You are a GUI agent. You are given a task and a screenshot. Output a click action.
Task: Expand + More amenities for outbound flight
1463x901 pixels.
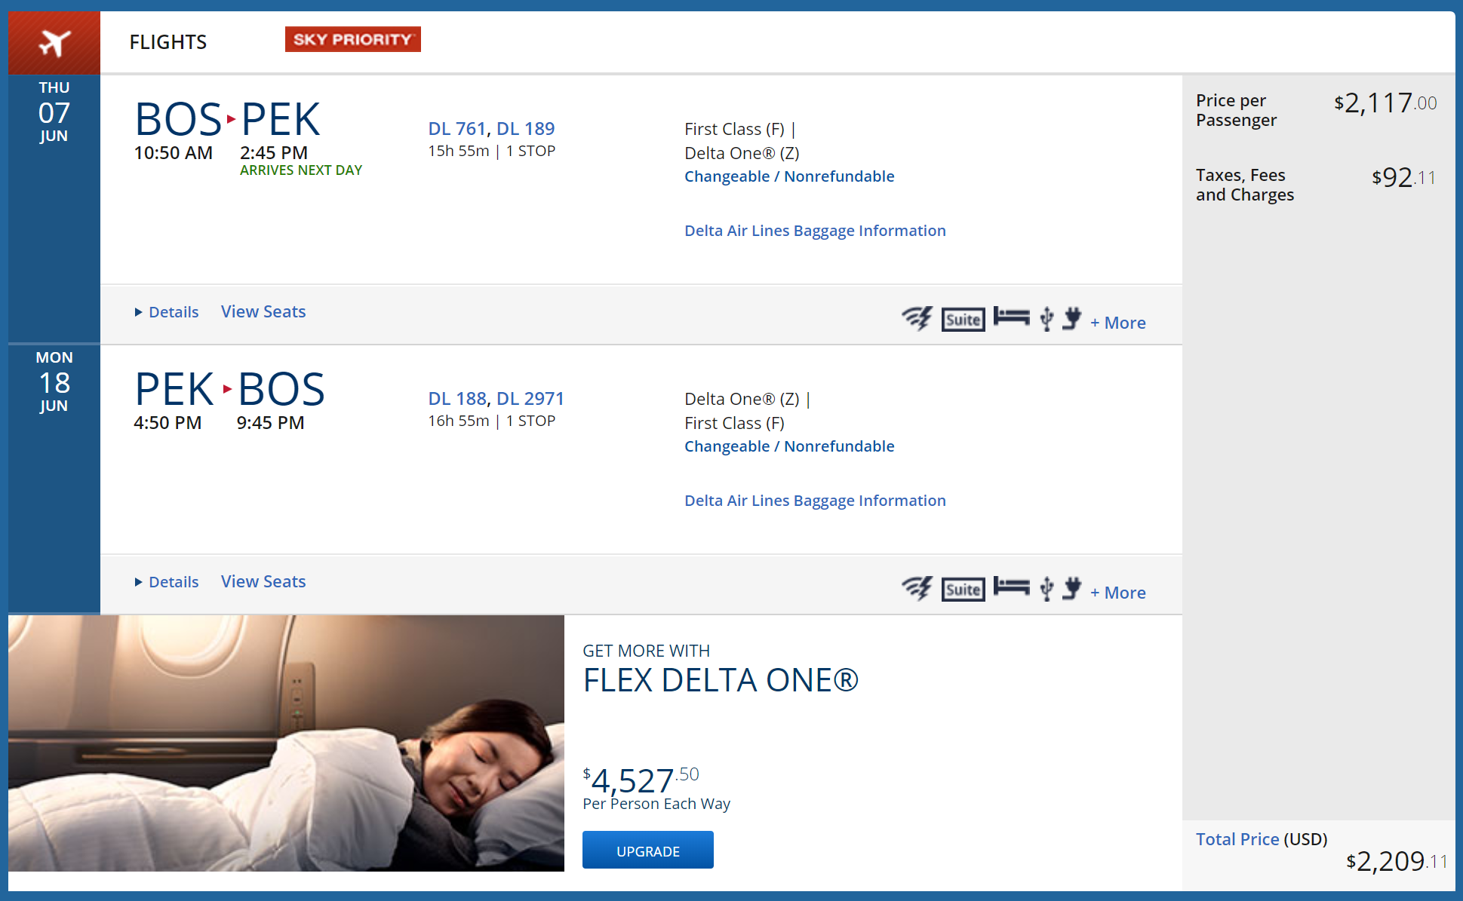pos(1117,323)
